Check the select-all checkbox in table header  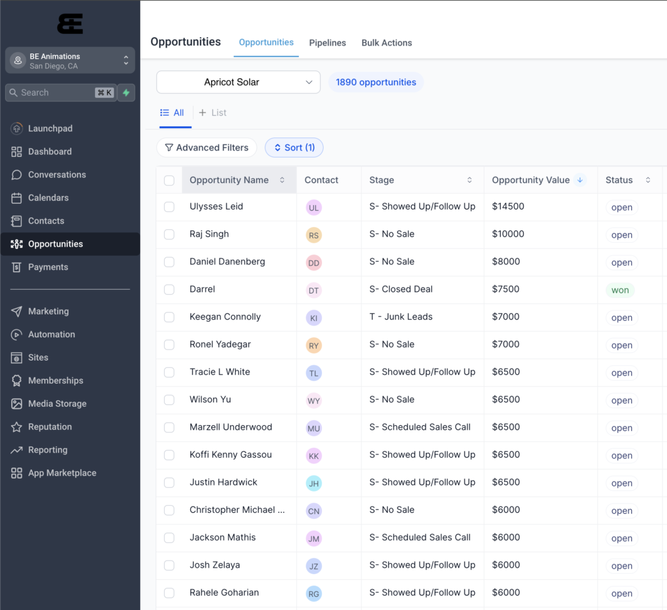(169, 180)
